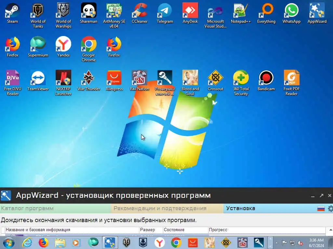Select the AppWizard desktop shortcut
Screen dimensions: 333x249
point(317,13)
